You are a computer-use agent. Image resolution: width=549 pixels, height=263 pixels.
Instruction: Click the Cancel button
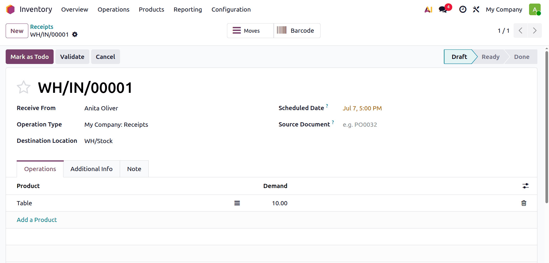(105, 57)
